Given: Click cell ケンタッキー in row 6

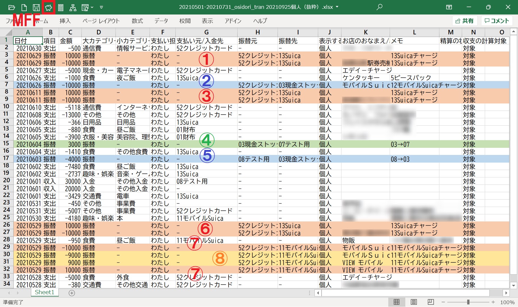Looking at the screenshot, I should [366, 78].
